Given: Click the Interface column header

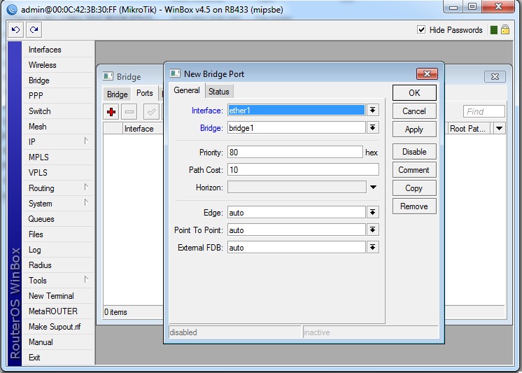Looking at the screenshot, I should (143, 129).
